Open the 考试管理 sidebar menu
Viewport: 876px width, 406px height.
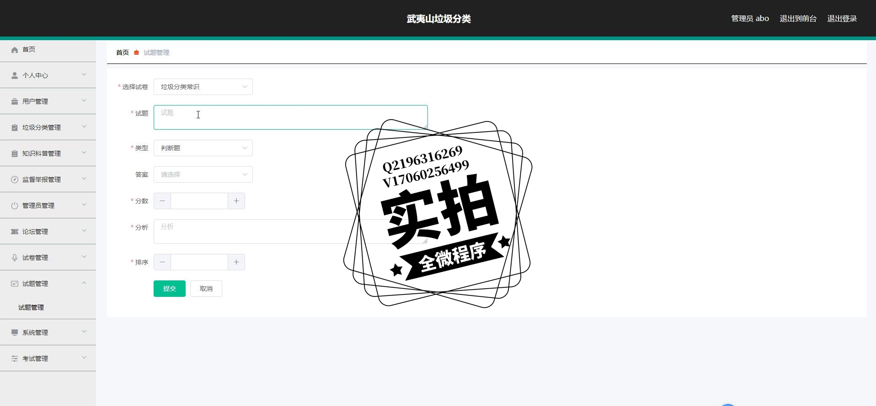click(48, 359)
